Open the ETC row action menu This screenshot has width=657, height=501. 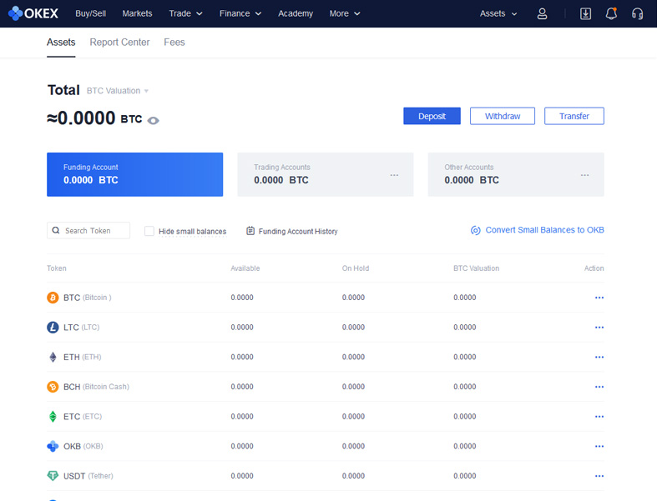tap(599, 417)
